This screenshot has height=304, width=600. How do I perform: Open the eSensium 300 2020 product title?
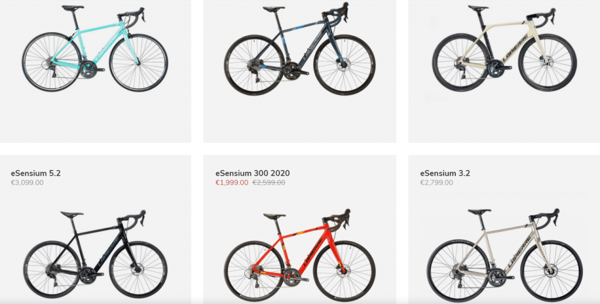253,173
